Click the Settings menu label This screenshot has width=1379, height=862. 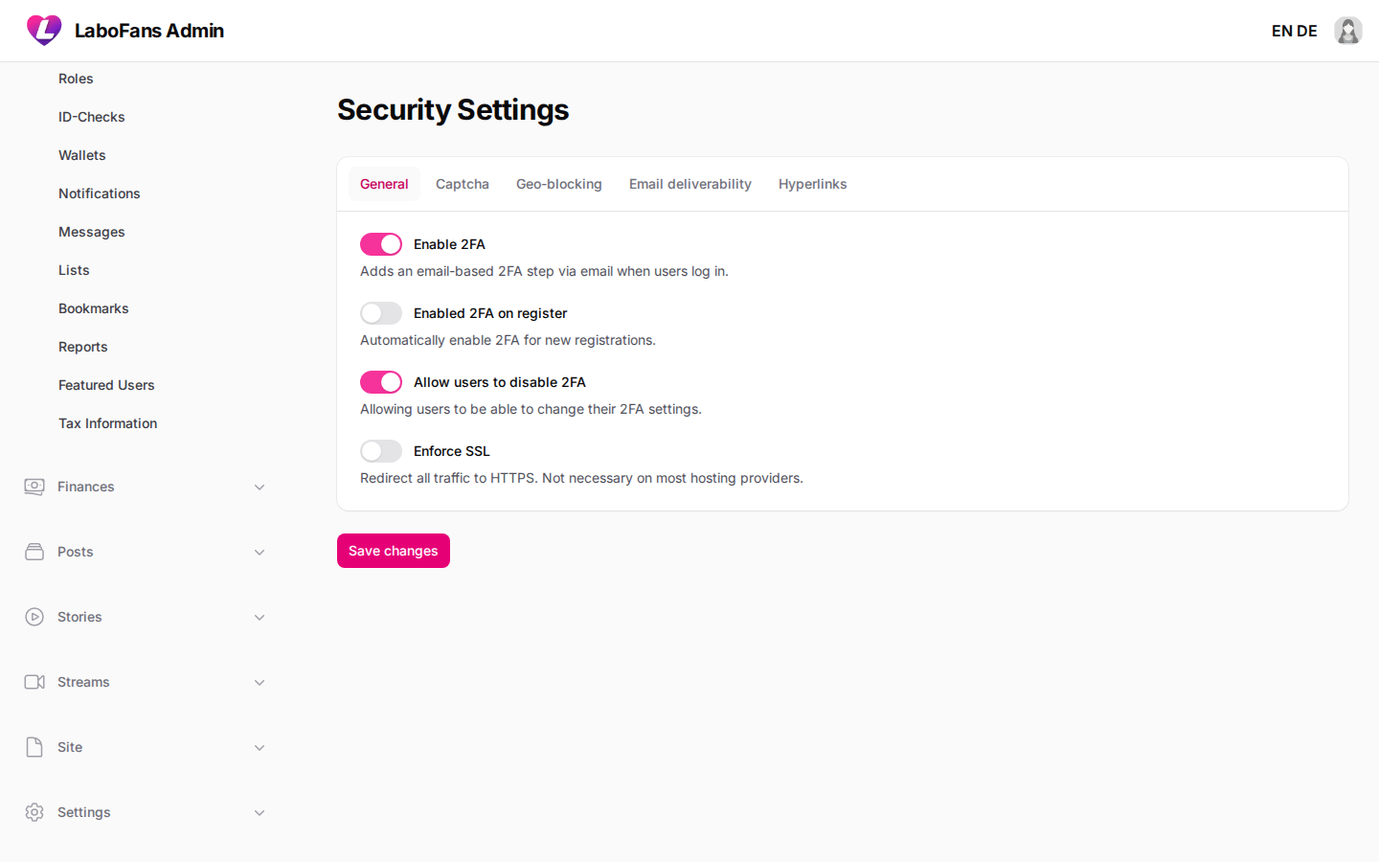pos(84,812)
